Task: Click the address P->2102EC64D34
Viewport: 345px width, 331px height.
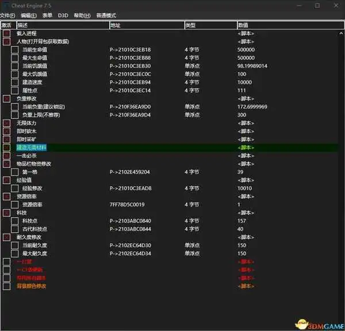Action: tap(131, 253)
